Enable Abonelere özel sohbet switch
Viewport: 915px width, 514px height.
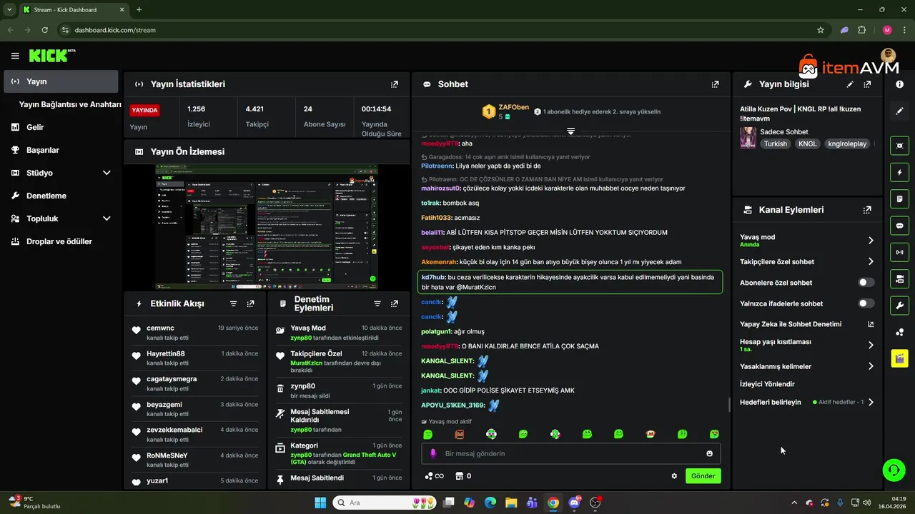(x=866, y=283)
